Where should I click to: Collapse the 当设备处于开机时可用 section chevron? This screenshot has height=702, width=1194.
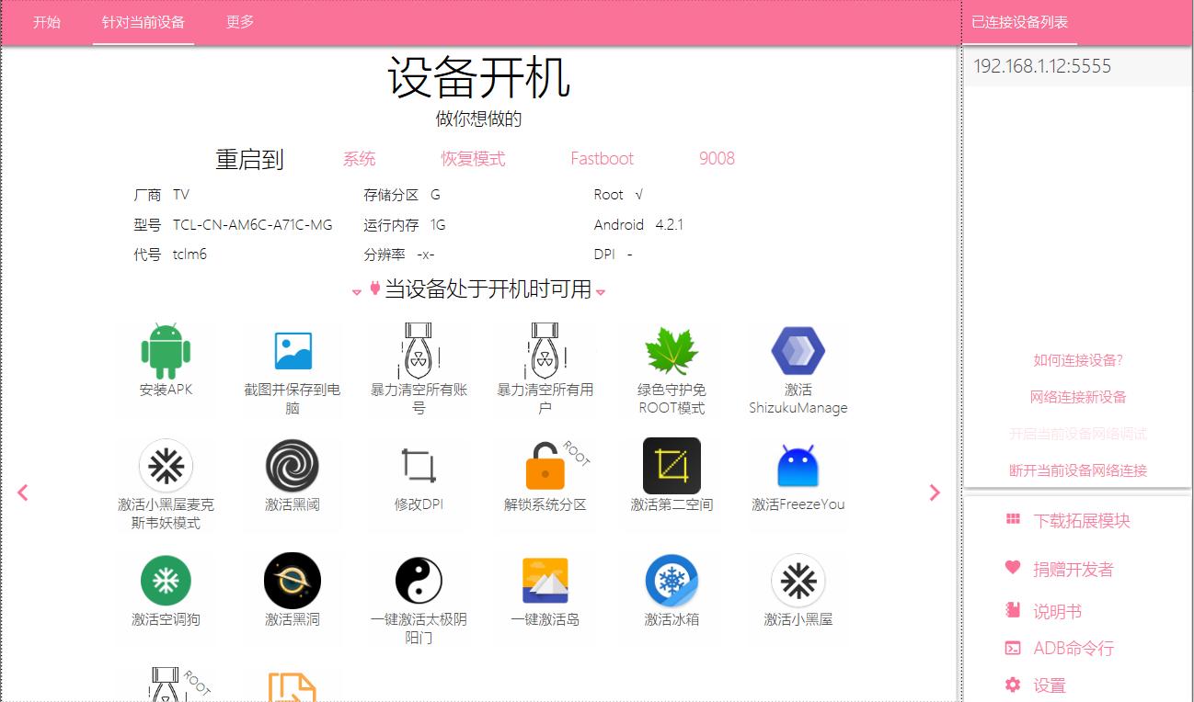pyautogui.click(x=602, y=291)
